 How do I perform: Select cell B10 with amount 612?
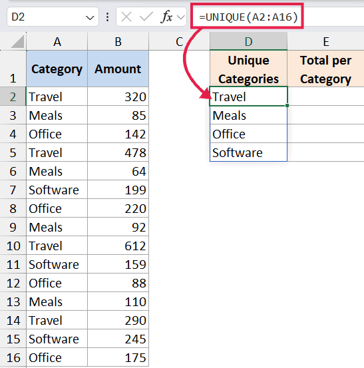click(118, 246)
